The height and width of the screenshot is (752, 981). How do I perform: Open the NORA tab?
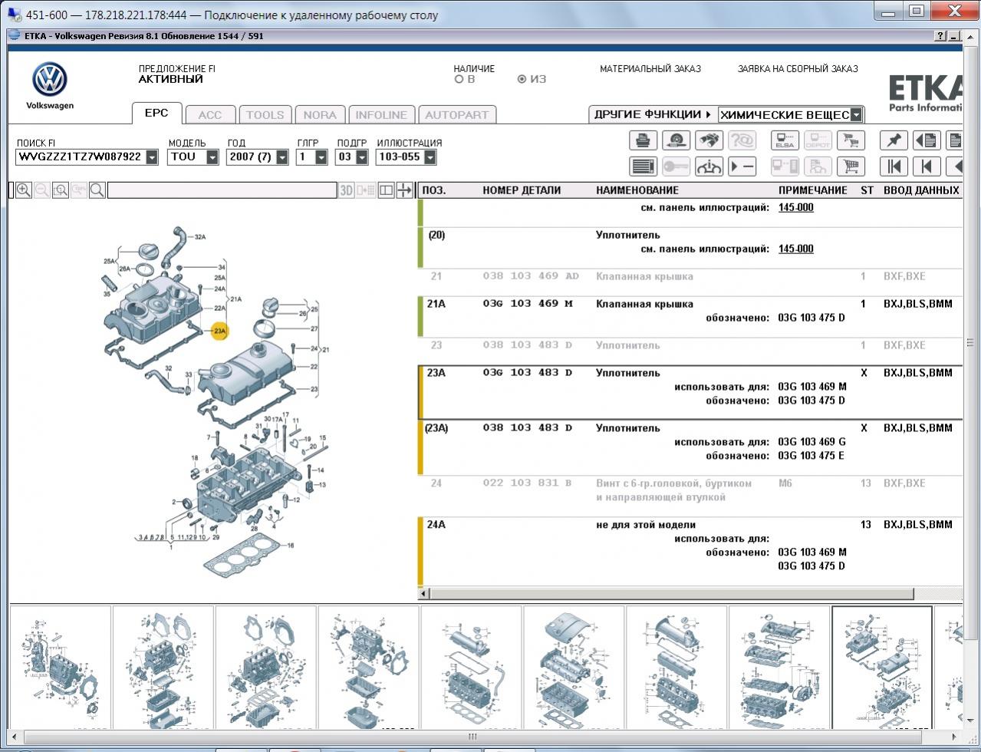click(x=320, y=115)
